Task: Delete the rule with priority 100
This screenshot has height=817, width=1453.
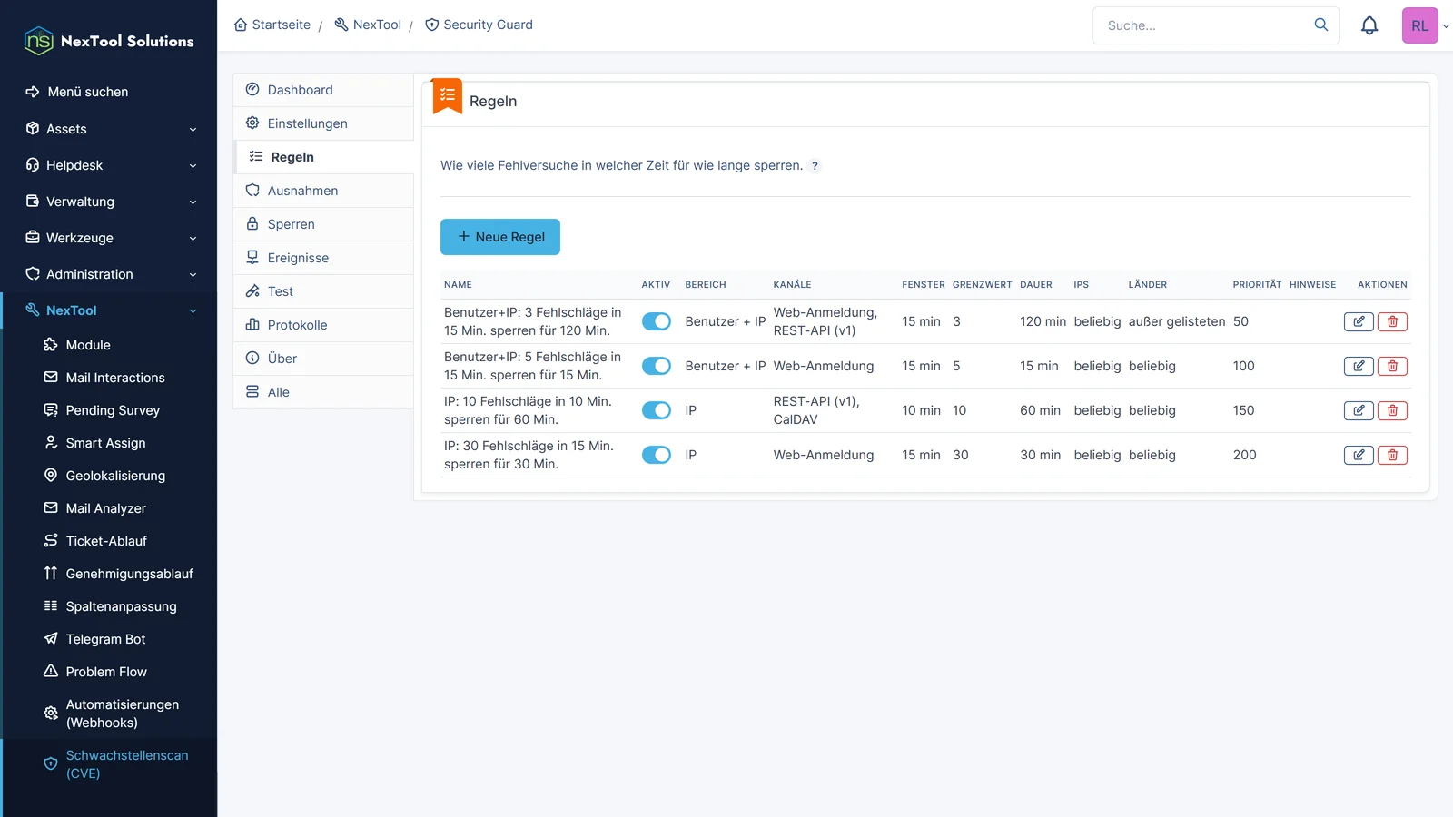Action: tap(1392, 366)
